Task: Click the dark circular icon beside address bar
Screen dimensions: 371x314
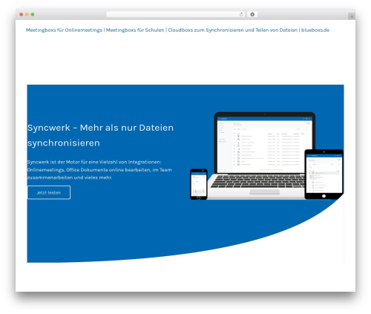Action: (252, 14)
